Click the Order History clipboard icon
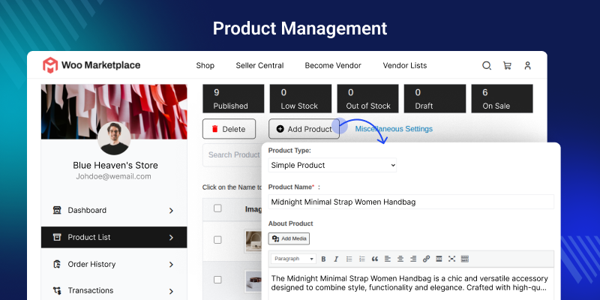Viewport: 600px width, 300px height. point(57,264)
